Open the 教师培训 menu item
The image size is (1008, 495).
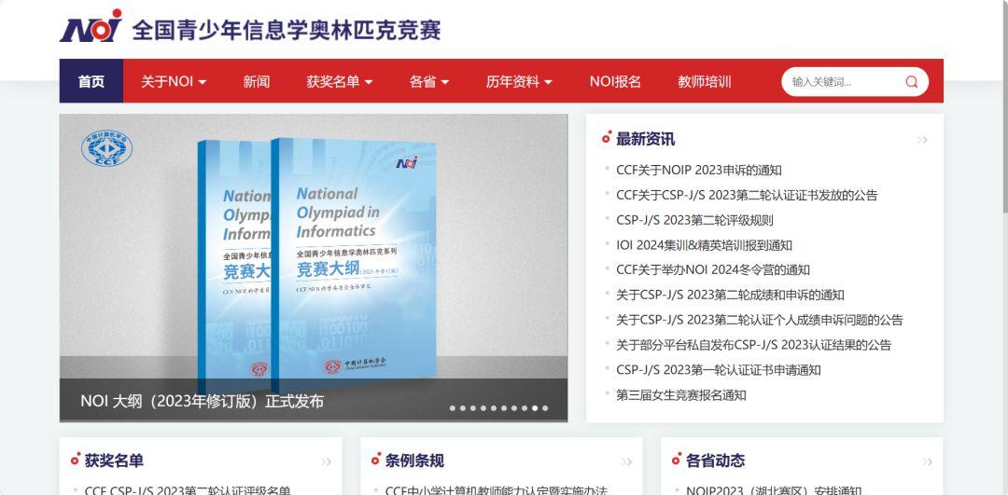(705, 81)
